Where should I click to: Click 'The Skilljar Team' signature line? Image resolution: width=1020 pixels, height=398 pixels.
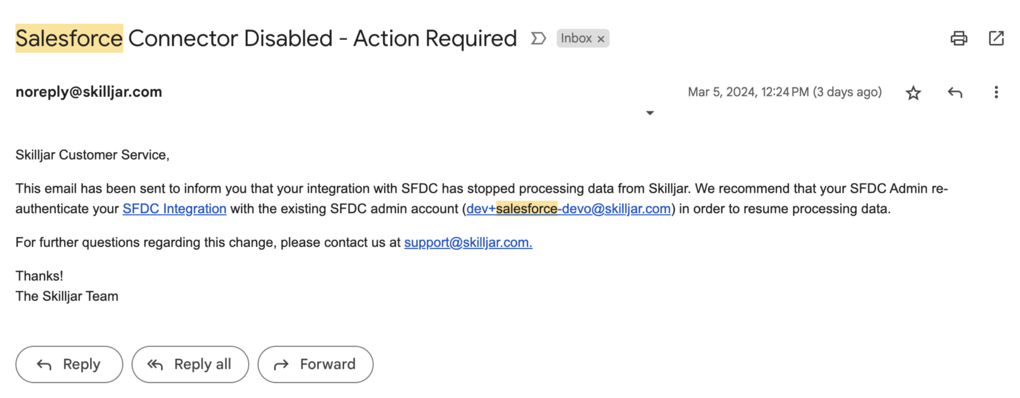point(67,296)
